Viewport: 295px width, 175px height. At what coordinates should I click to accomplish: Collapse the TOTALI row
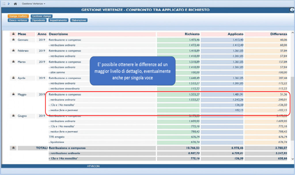click(13, 148)
